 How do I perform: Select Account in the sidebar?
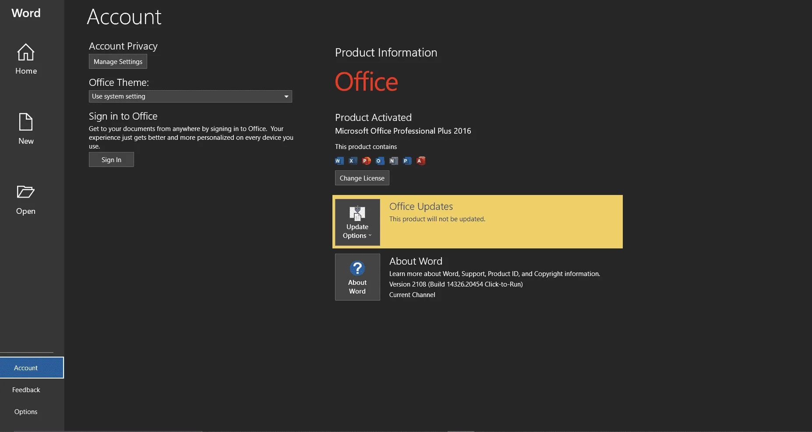(x=32, y=368)
